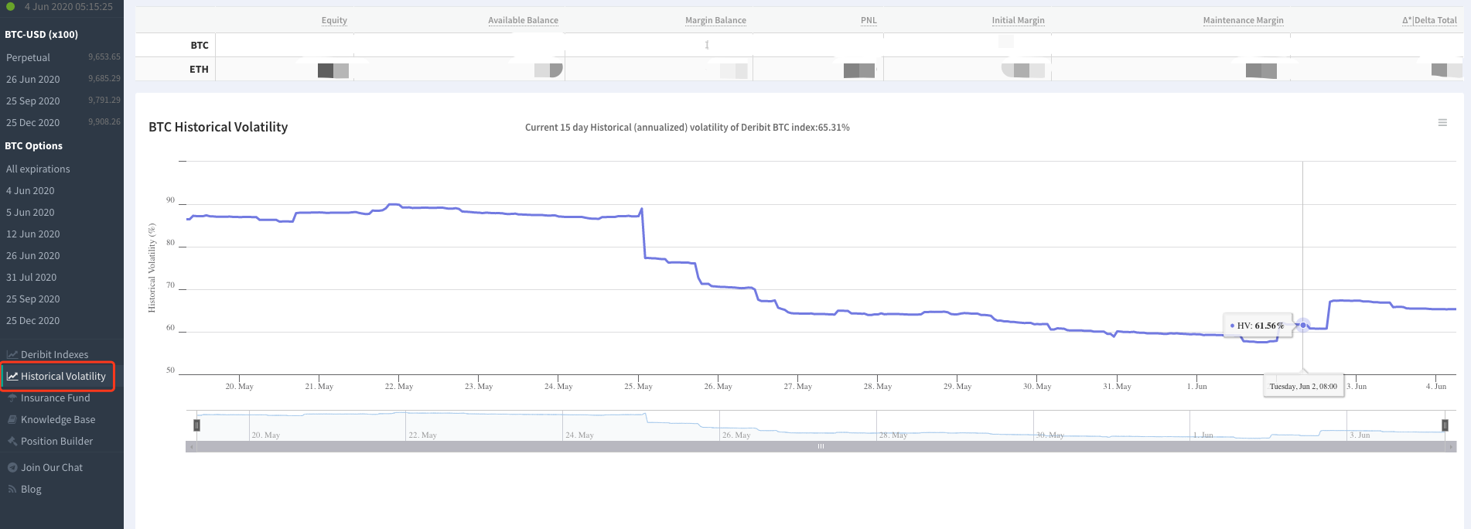Click the ETH row label in balances table

coord(199,70)
